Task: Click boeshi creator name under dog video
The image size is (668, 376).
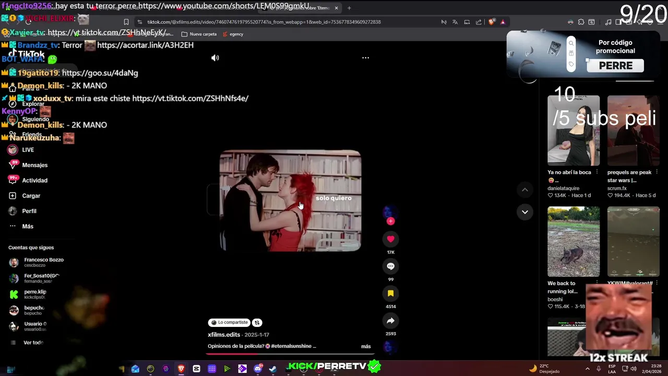Action: pyautogui.click(x=555, y=300)
